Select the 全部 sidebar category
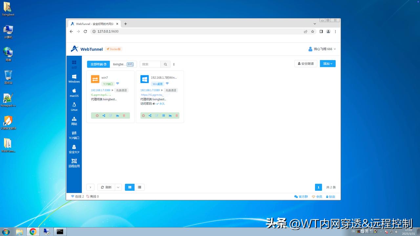This screenshot has height=236, width=420. [74, 64]
